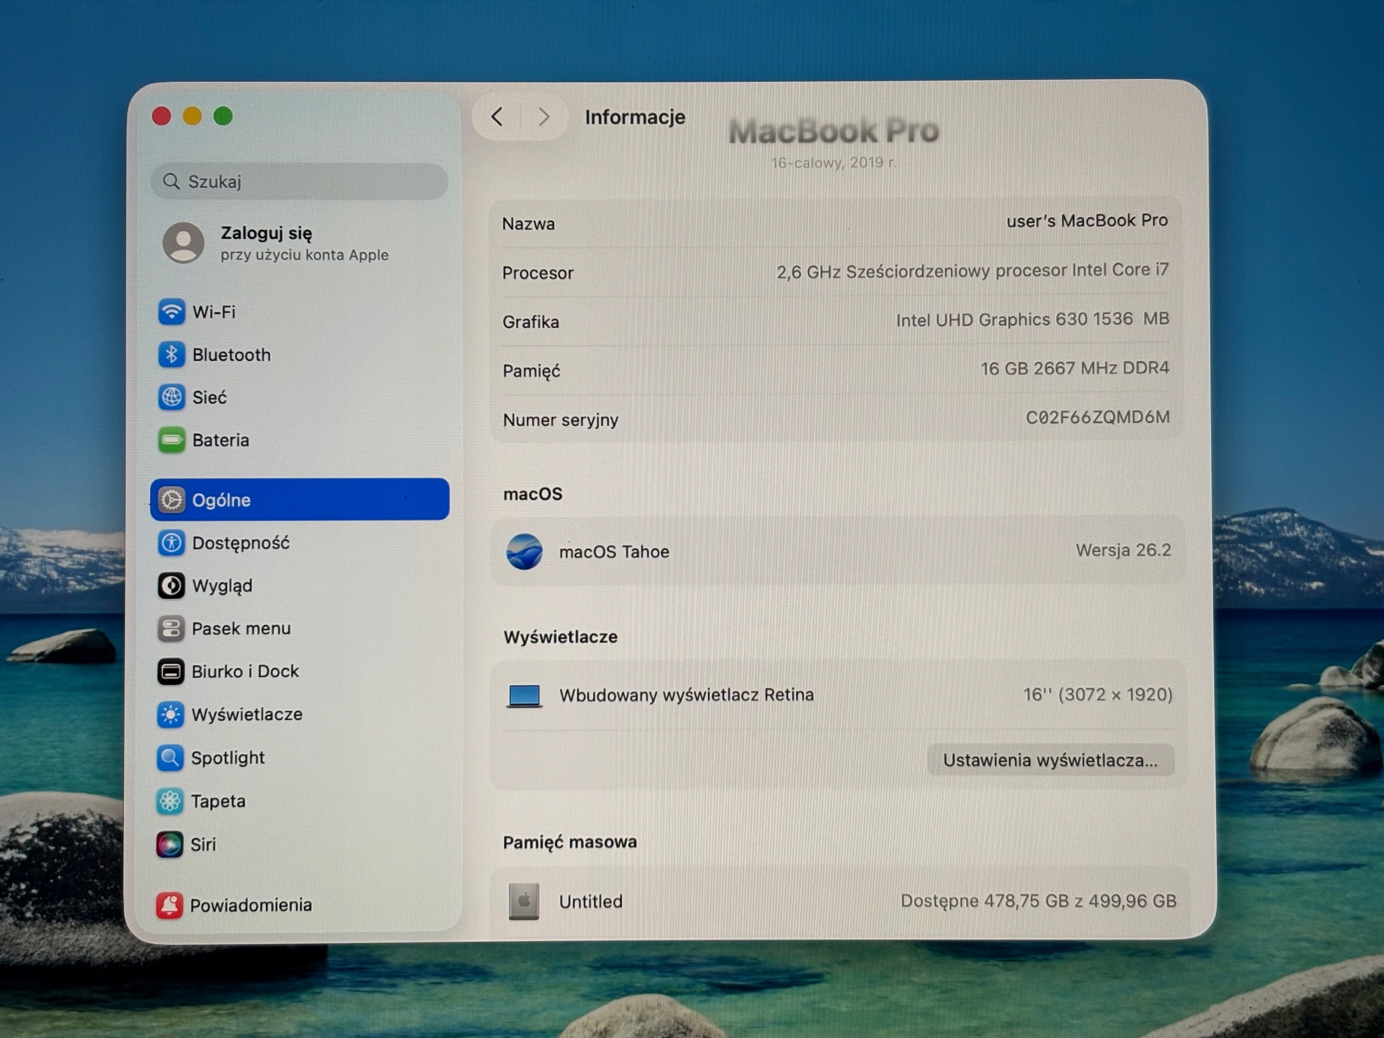Go forward with the right chevron
1384x1038 pixels.
[544, 116]
